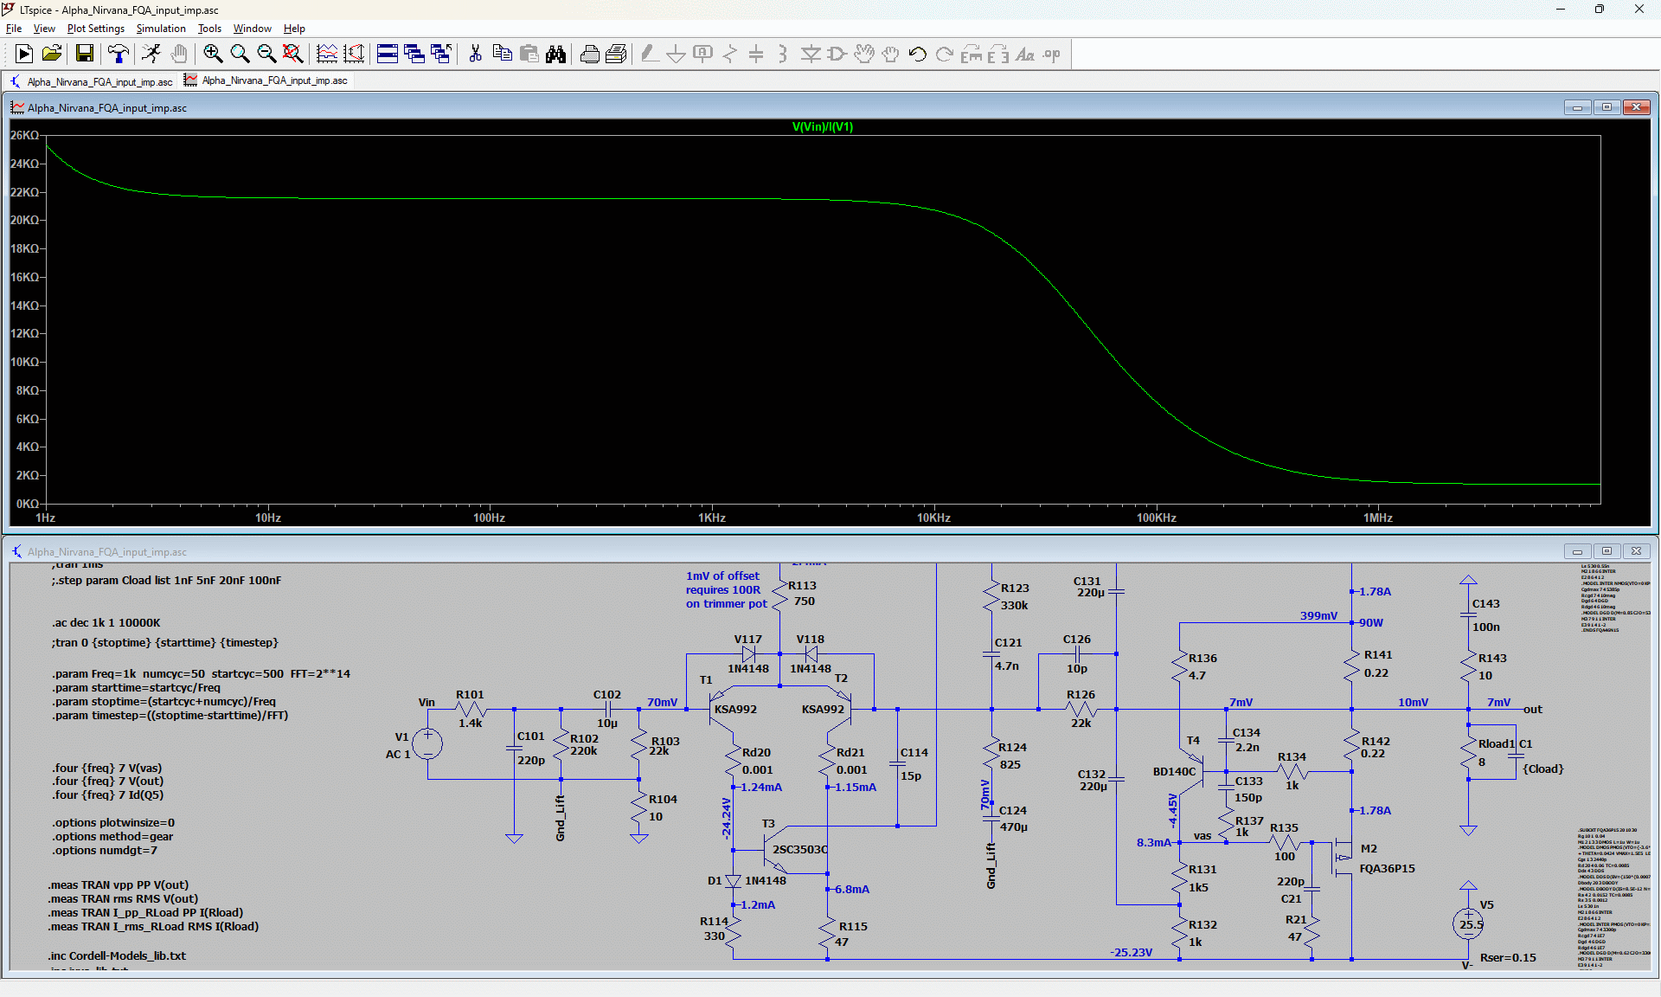Screen dimensions: 1661x997
Task: Switch to the waveform Alpha_Nirvana_FQA_input_imp.asc tab
Action: tap(266, 80)
